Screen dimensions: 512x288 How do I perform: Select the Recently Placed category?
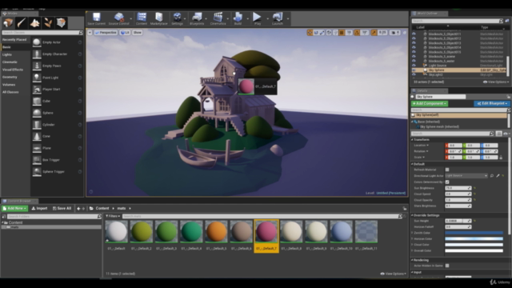pos(14,39)
